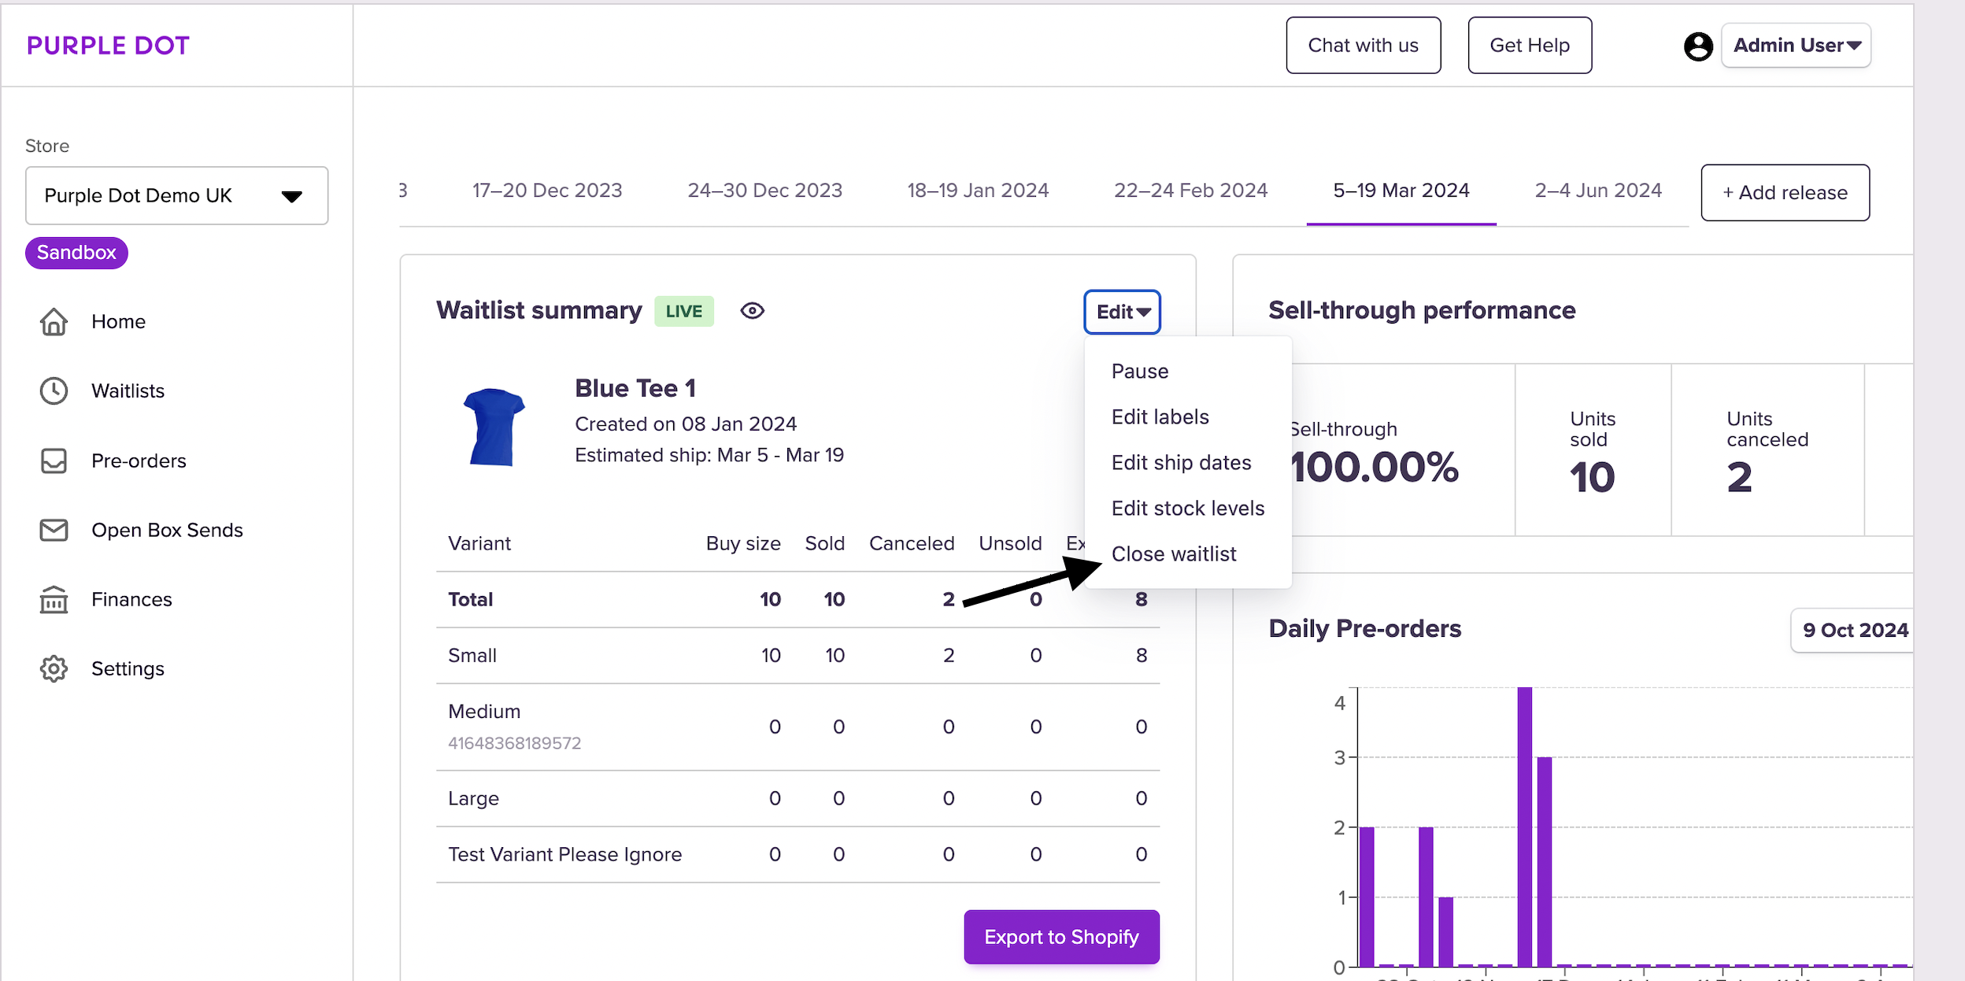Choose Edit ship dates menu option

tap(1181, 463)
